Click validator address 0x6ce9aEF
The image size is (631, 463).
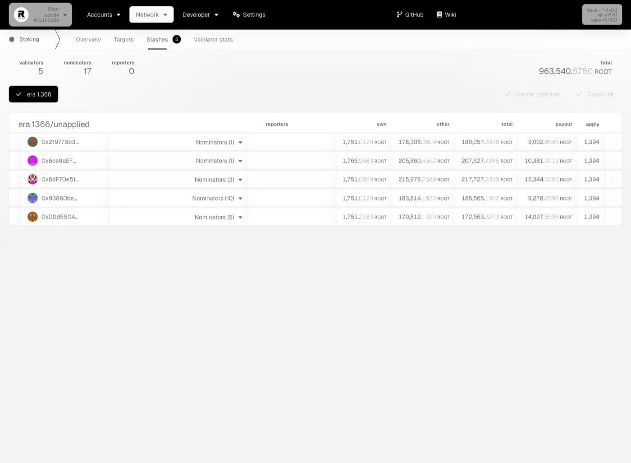click(59, 161)
